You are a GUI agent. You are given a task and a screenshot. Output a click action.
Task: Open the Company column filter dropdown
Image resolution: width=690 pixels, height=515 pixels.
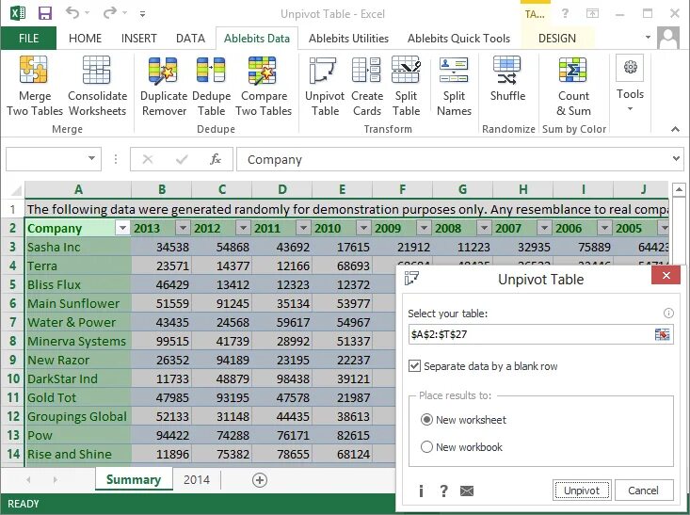tap(122, 228)
